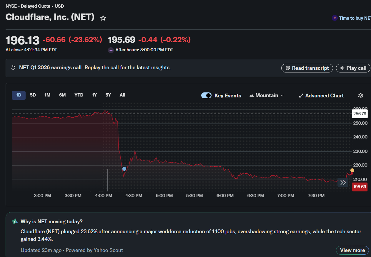Click the red 195.69 price tag on chart
Viewport: 371px width, 257px height.
click(x=360, y=187)
